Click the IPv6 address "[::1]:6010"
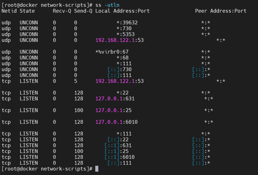The image size is (258, 175). coord(119,157)
